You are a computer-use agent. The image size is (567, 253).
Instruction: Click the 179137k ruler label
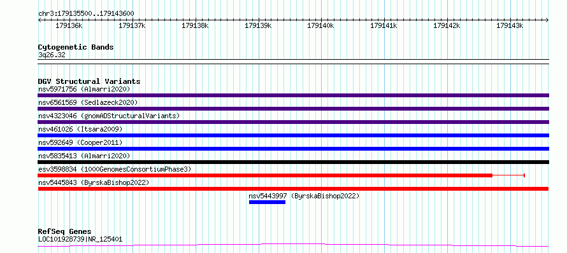[132, 25]
